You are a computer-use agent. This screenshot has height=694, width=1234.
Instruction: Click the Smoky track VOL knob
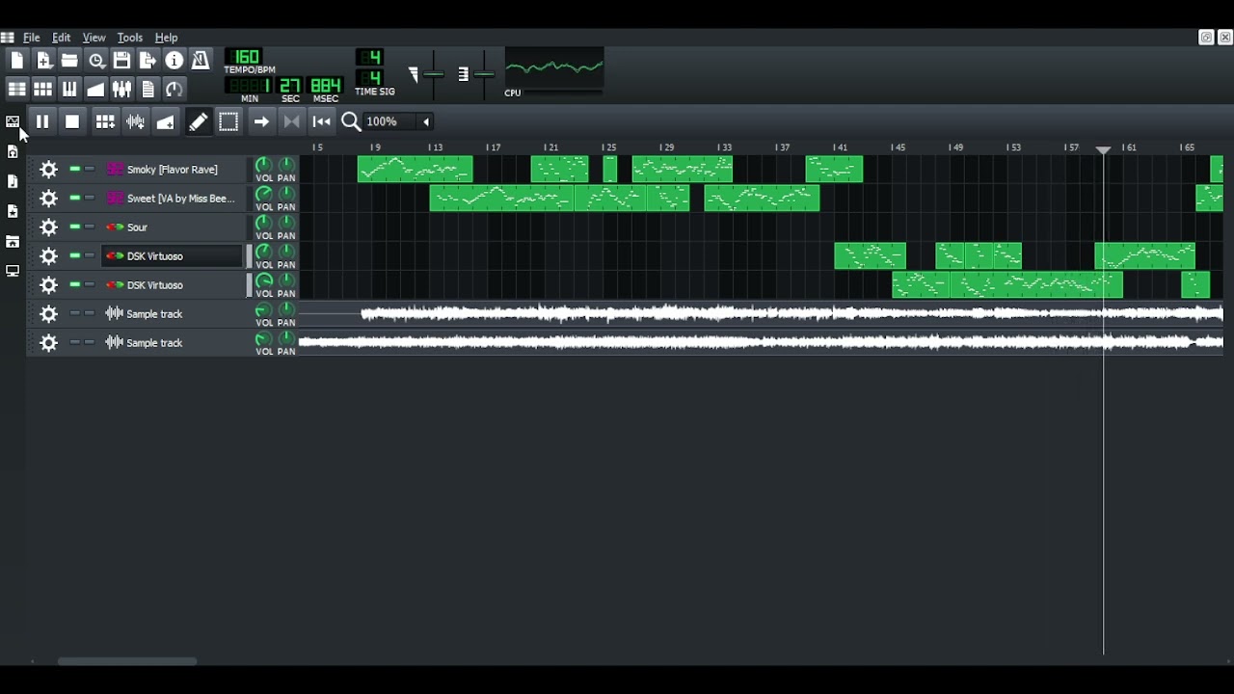[x=263, y=165]
